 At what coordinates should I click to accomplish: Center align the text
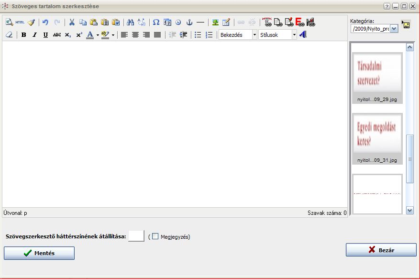[x=135, y=35]
